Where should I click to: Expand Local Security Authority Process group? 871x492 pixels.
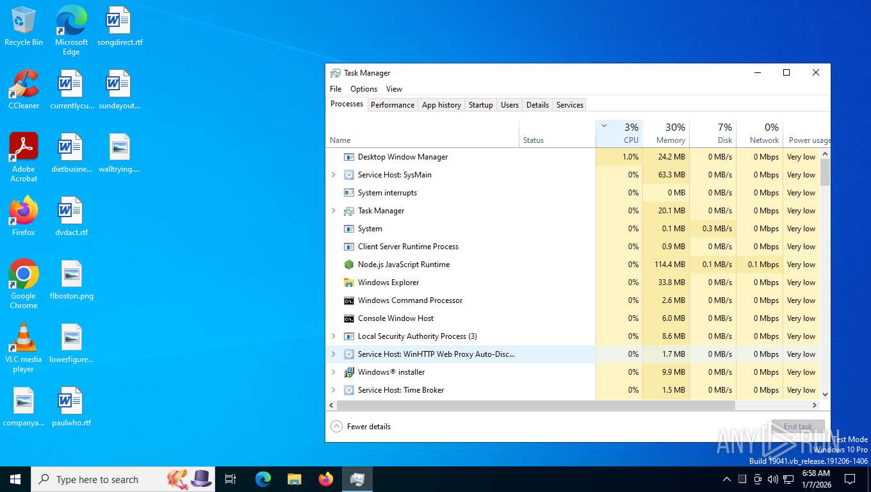pos(333,336)
